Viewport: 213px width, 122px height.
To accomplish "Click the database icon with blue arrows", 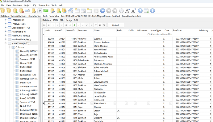I will click(x=52, y=11).
